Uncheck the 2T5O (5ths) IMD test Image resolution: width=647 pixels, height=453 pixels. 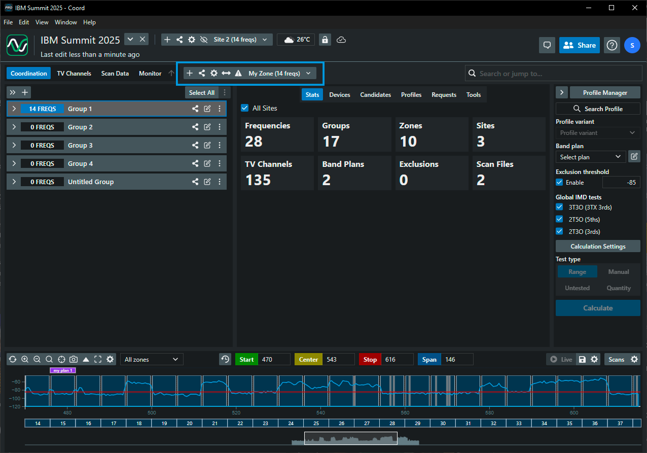click(559, 219)
